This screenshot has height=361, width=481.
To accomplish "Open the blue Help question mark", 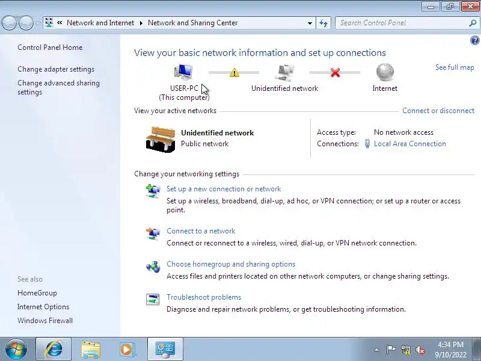I will pyautogui.click(x=474, y=40).
